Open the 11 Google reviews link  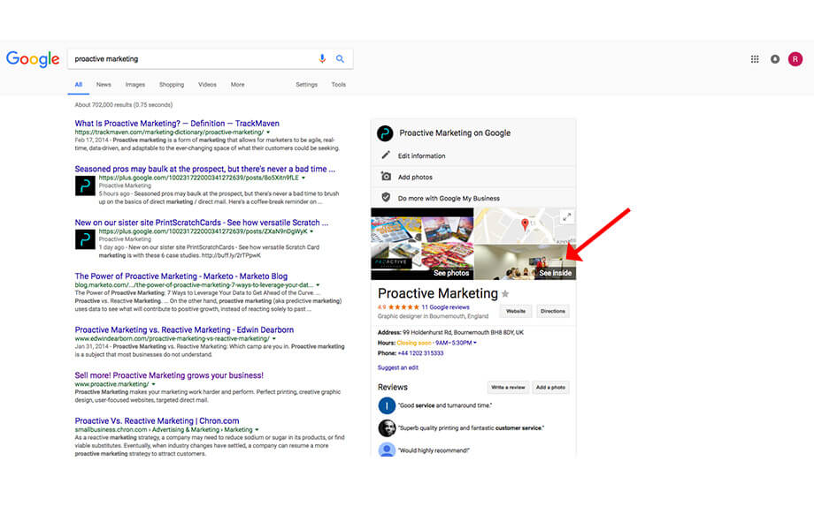(445, 306)
